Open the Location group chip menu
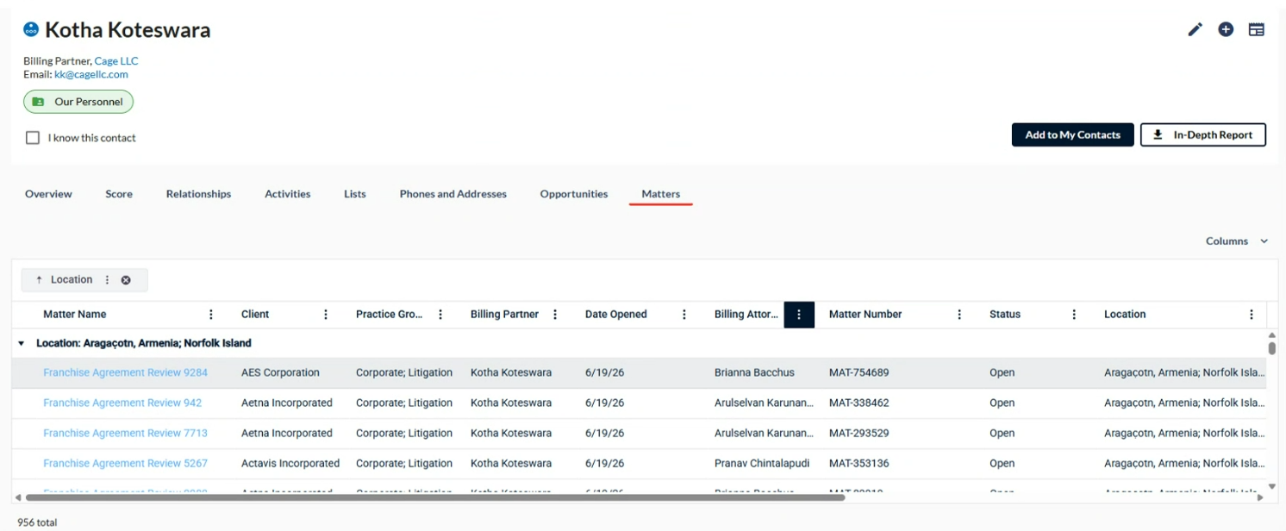The height and width of the screenshot is (531, 1286). point(107,280)
